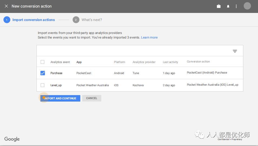Image resolution: width=258 pixels, height=146 pixels.
Task: Click the '2 day ago' activity cell
Action: (169, 85)
